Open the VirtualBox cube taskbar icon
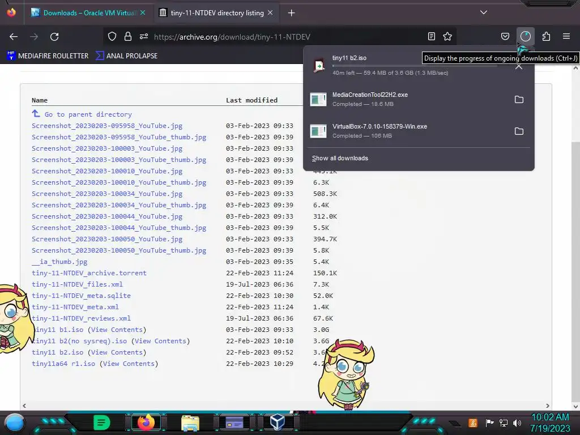The height and width of the screenshot is (435, 580). [277, 422]
